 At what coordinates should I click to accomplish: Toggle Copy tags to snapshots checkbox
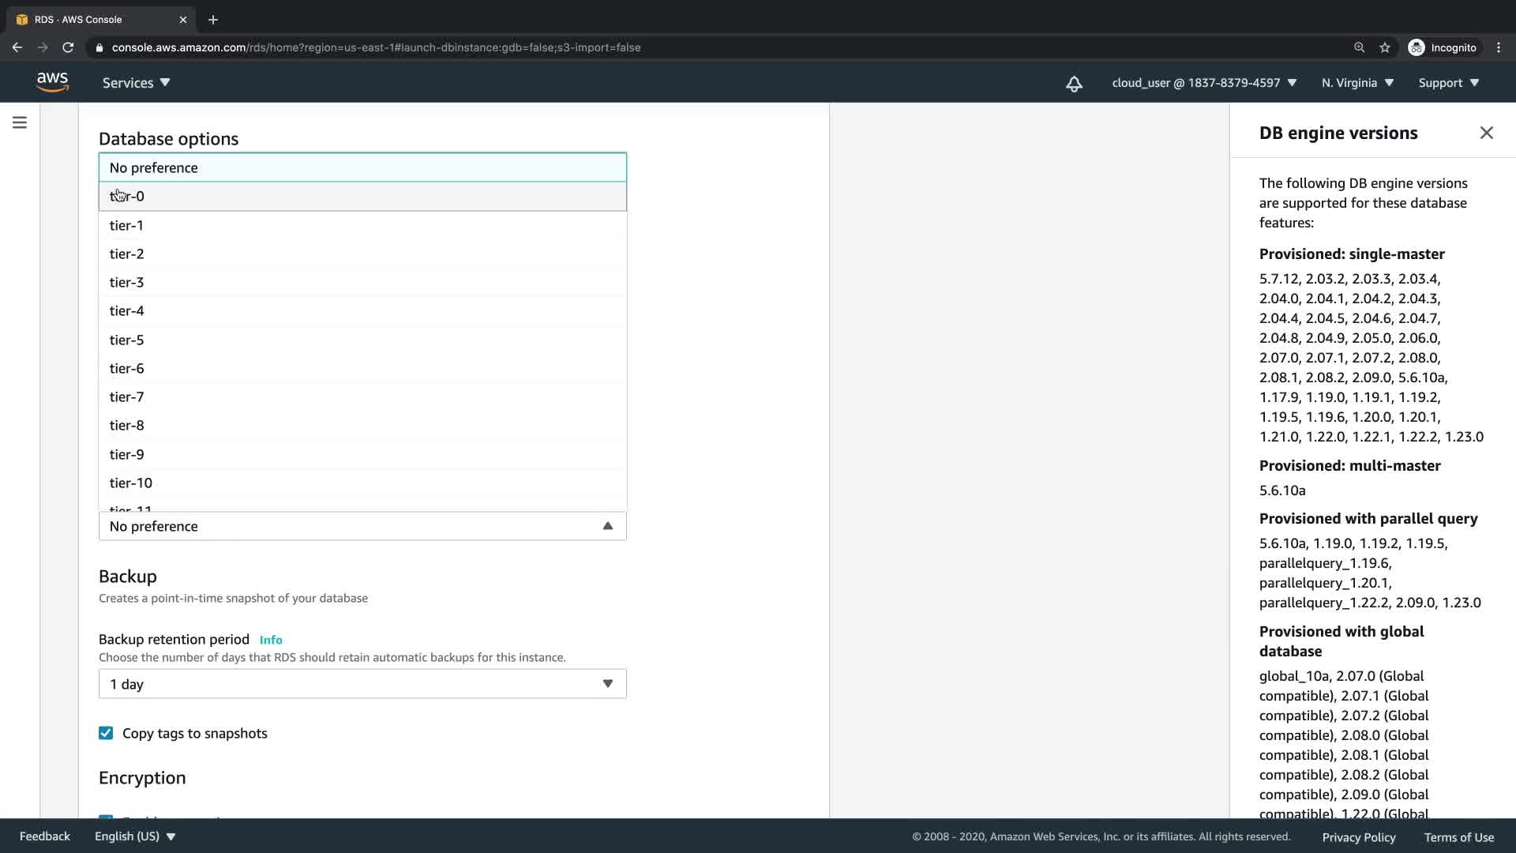pos(106,733)
